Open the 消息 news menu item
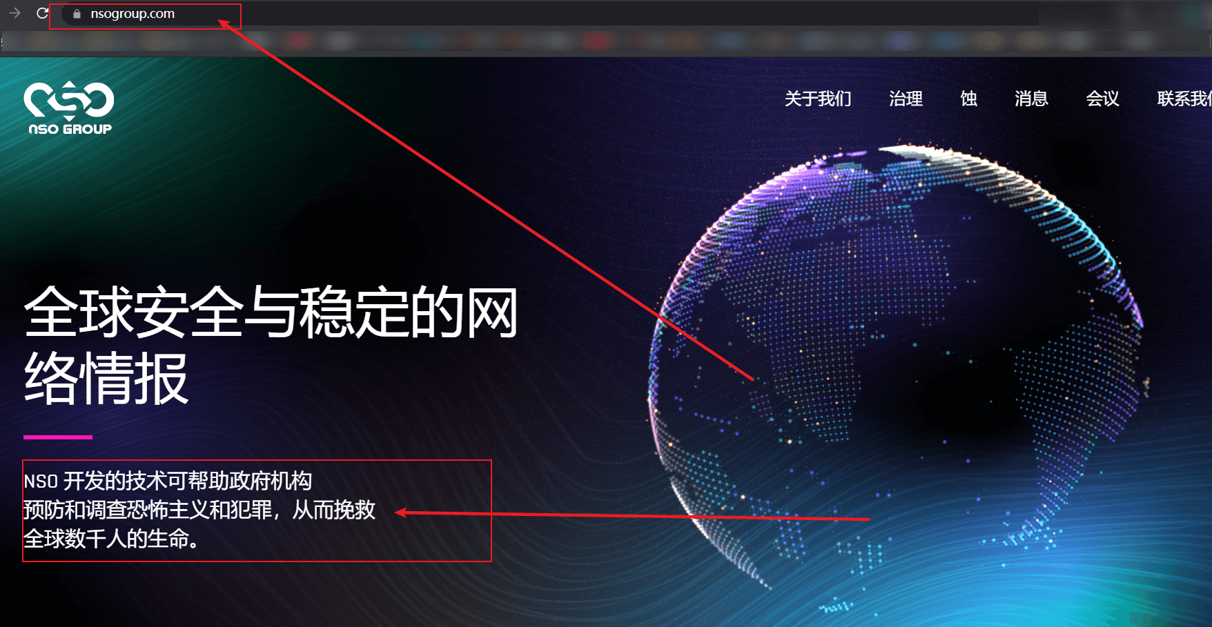Screen dimensions: 1212x627 1031,99
